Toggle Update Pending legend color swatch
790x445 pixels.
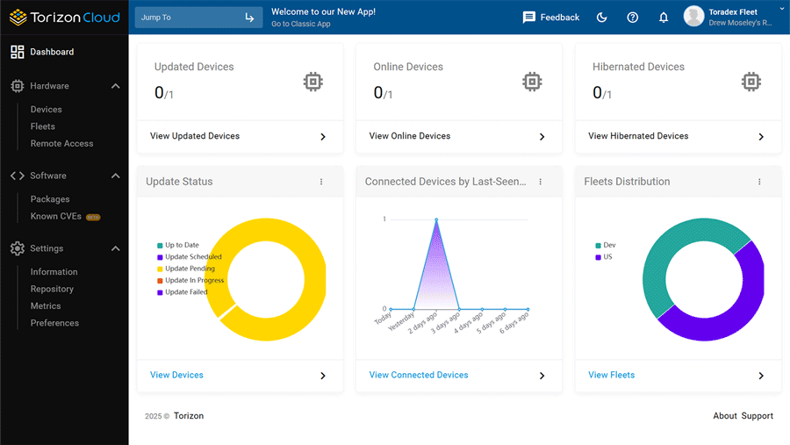pos(160,269)
